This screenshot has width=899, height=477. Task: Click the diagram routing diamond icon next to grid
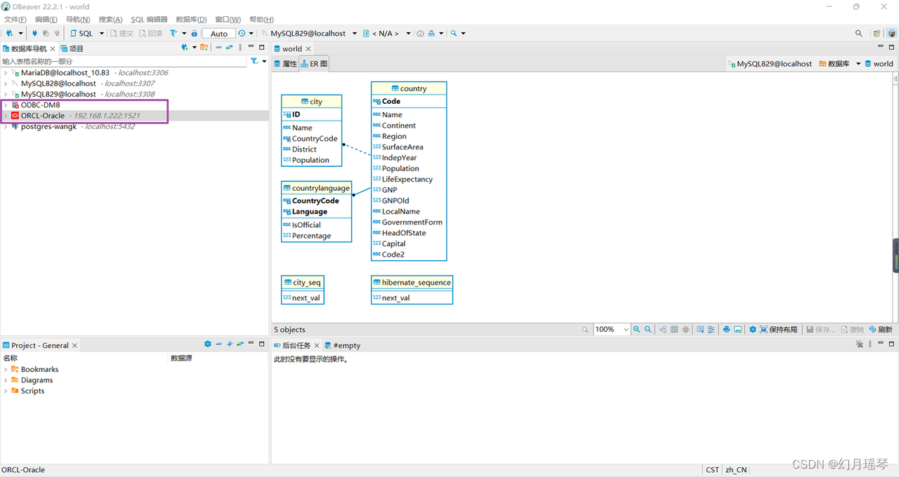click(x=685, y=329)
